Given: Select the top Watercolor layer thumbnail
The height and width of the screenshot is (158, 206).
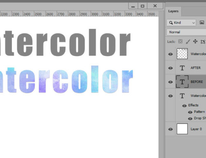Looking at the screenshot, I should click(x=182, y=54).
